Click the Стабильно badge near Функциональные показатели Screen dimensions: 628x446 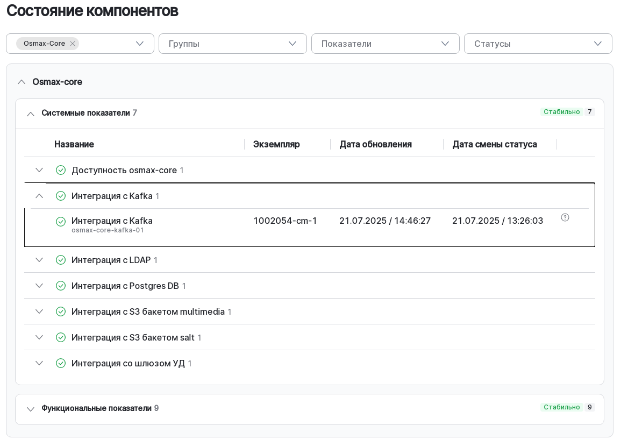[x=561, y=407]
